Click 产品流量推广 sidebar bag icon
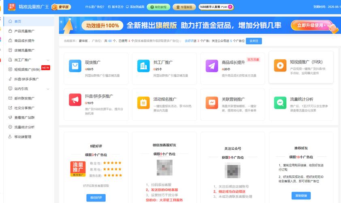Image resolution: width=341 pixels, height=203 pixels. tap(10, 31)
